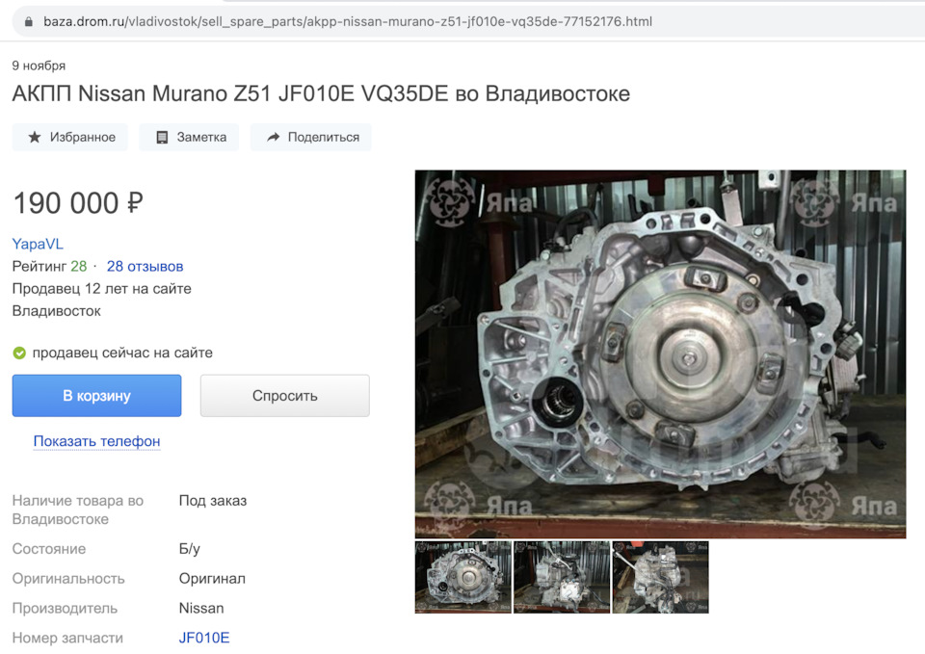
Task: Click the green seller-online checkmark icon
Action: 19,353
